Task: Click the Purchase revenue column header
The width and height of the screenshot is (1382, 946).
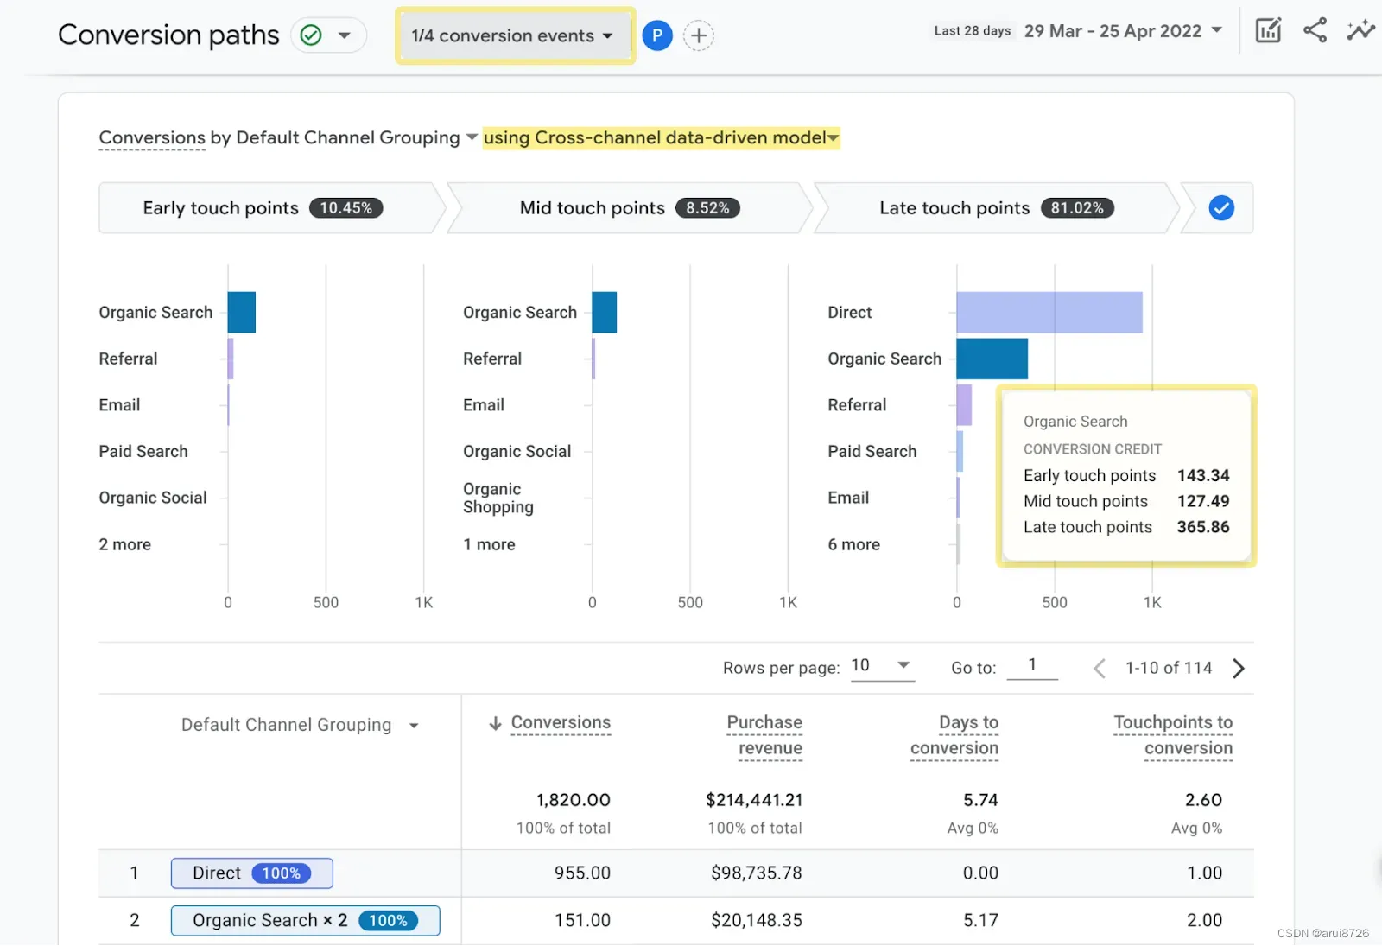Action: pos(764,735)
